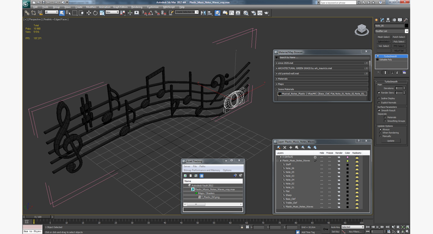The image size is (433, 234).
Task: Click the Mesh Select button
Action: pyautogui.click(x=384, y=37)
